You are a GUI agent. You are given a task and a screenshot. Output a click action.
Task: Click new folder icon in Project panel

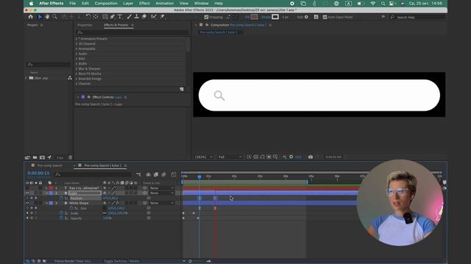click(35, 157)
